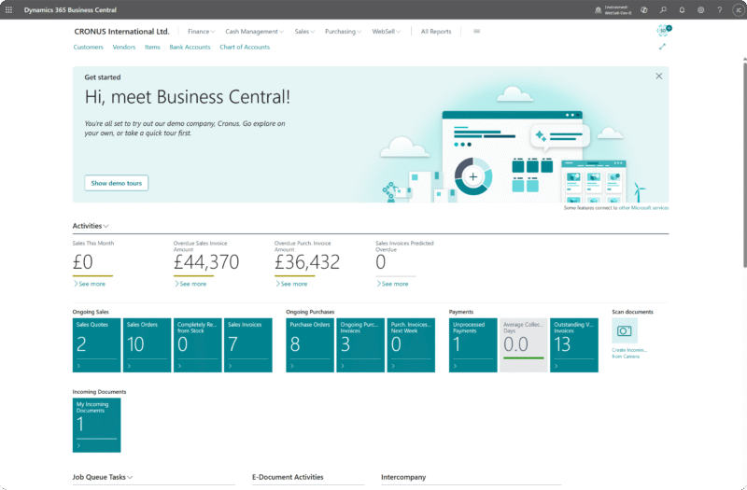
Task: Open the Unprocessed Payments tile
Action: click(x=473, y=345)
